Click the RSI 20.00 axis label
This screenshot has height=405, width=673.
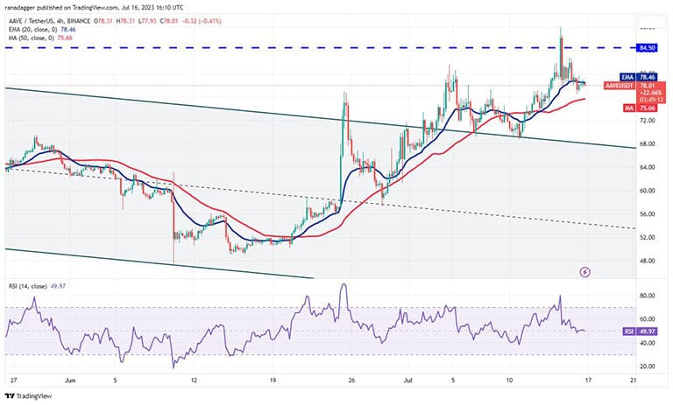pyautogui.click(x=647, y=367)
